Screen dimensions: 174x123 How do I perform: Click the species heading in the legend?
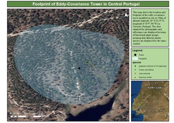click(137, 62)
